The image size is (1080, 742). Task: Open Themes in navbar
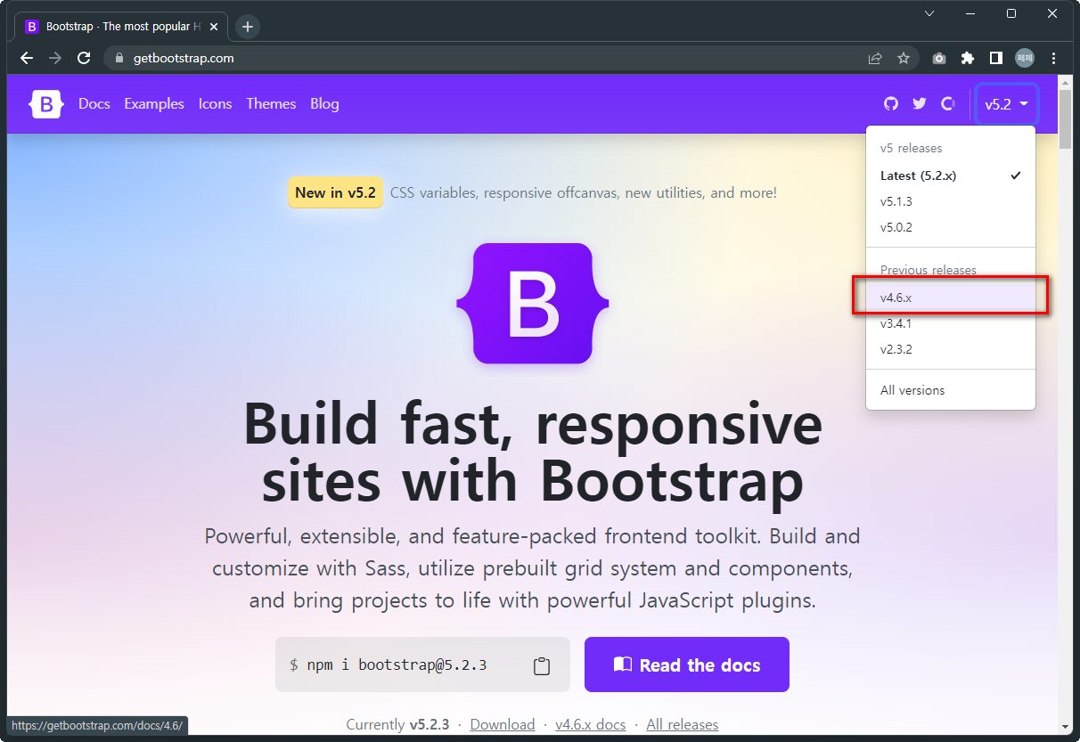click(x=271, y=104)
